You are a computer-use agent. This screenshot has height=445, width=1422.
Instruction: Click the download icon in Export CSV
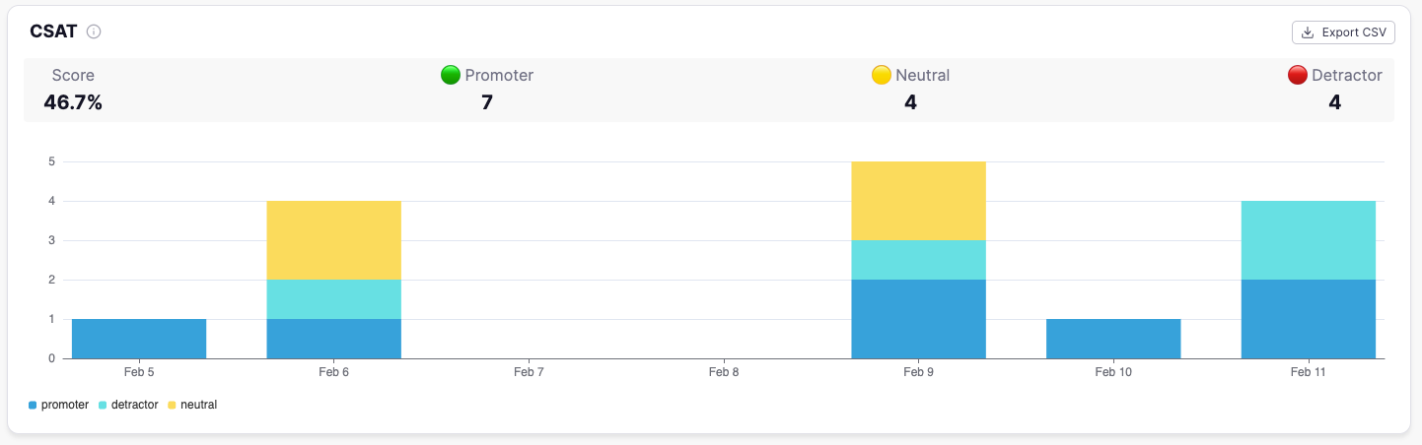1308,32
